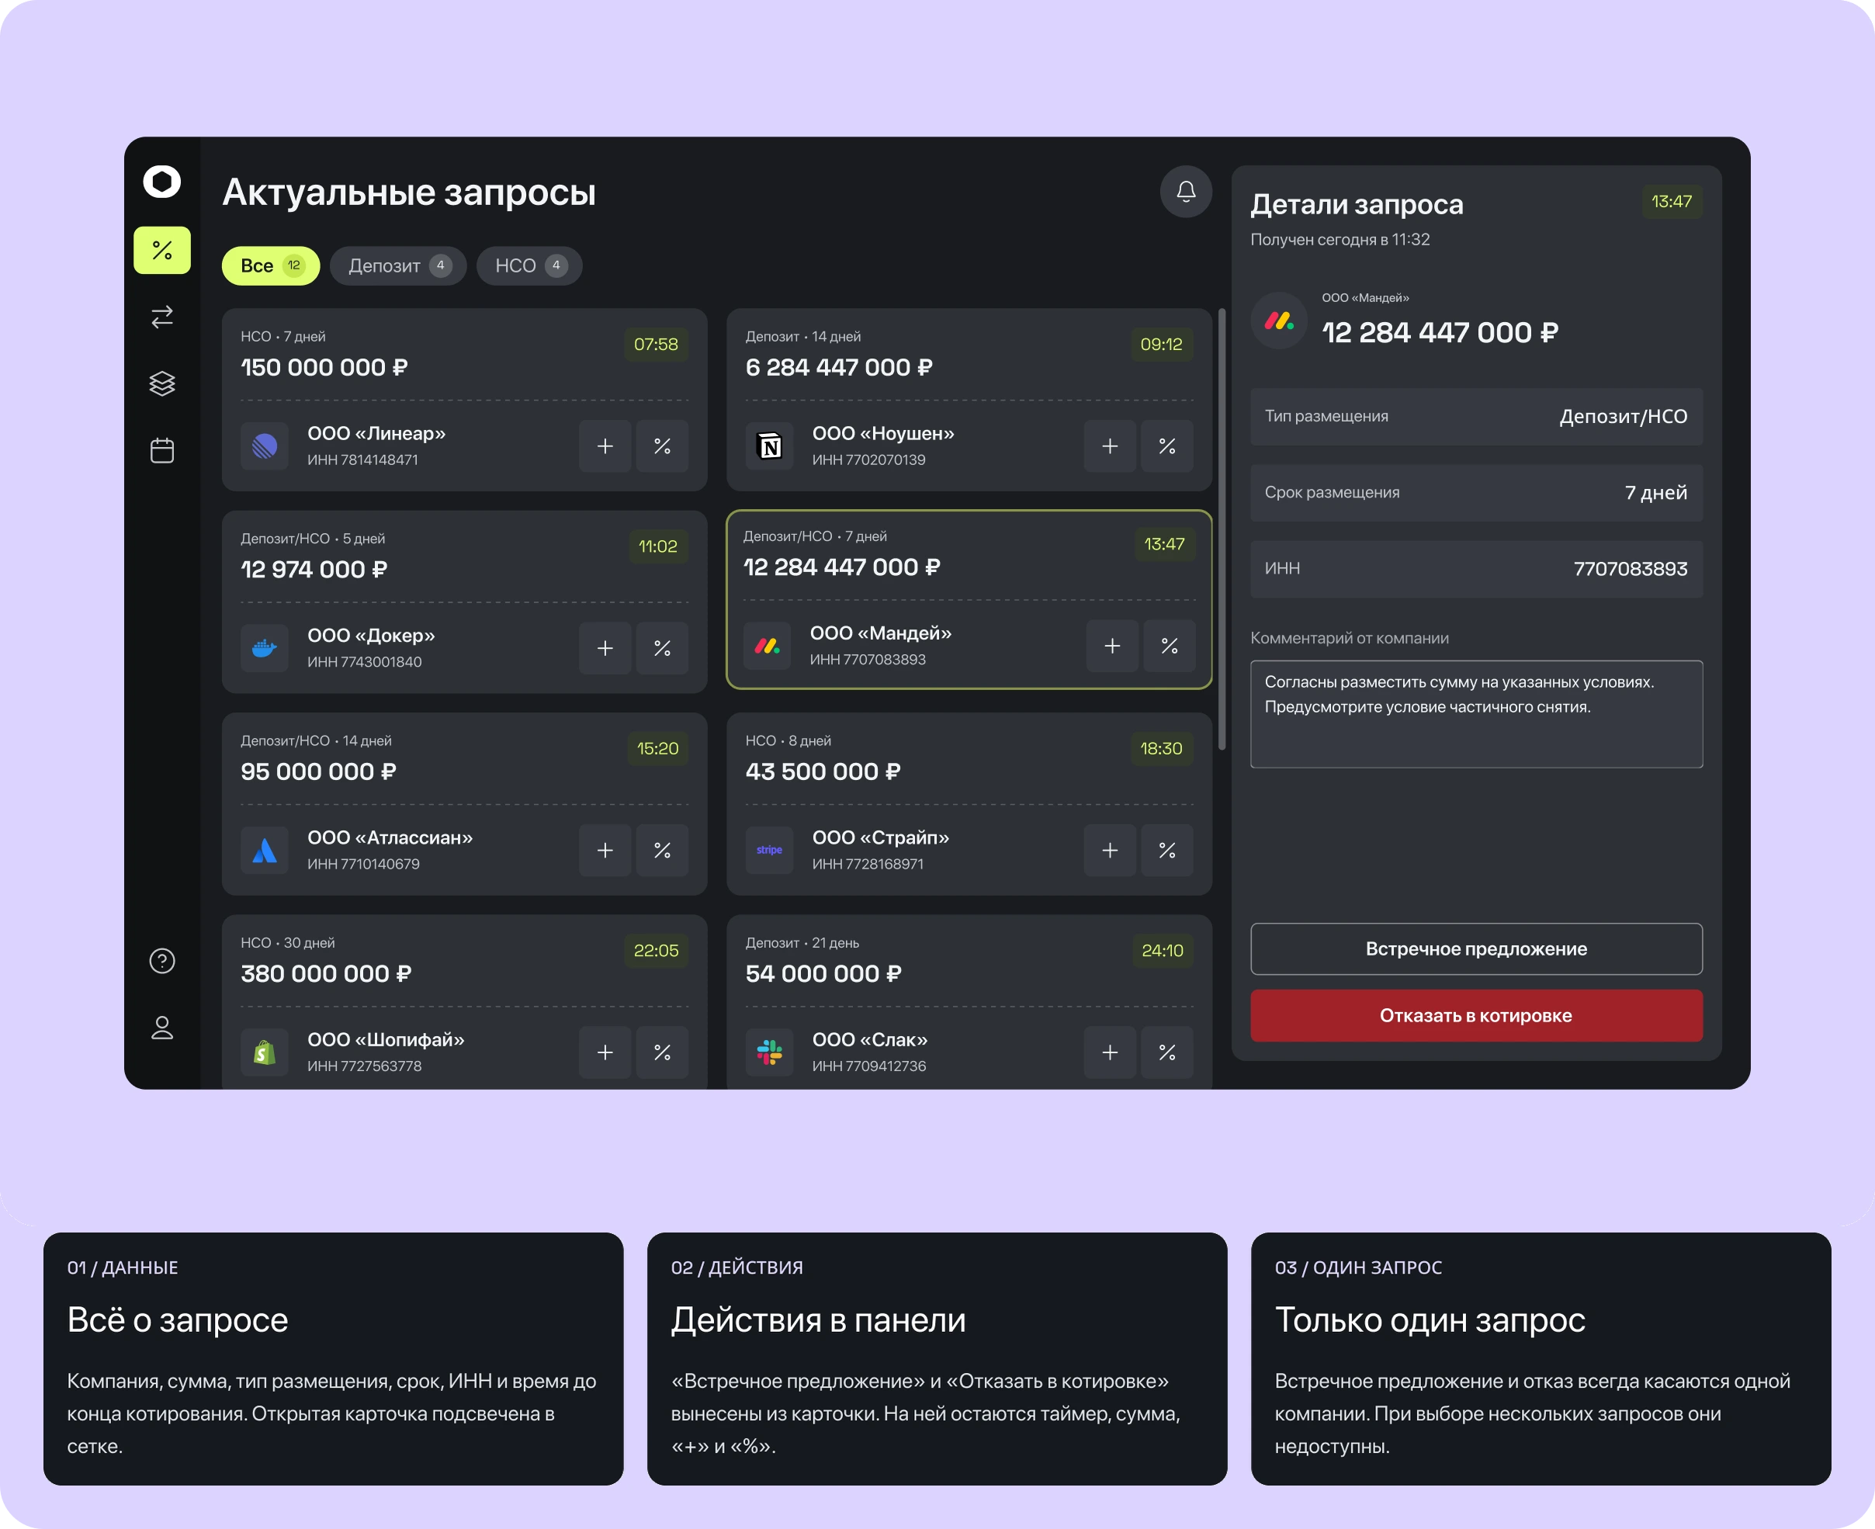Click percent button on ООО «Слак» card
The width and height of the screenshot is (1875, 1529).
[x=1167, y=1052]
